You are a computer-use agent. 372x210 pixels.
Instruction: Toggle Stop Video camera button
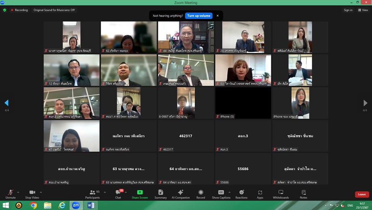pyautogui.click(x=32, y=194)
